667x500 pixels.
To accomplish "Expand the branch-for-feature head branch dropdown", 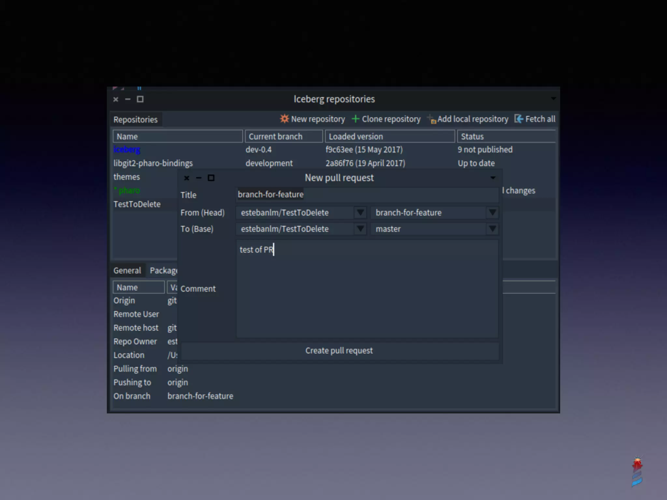I will [x=492, y=213].
